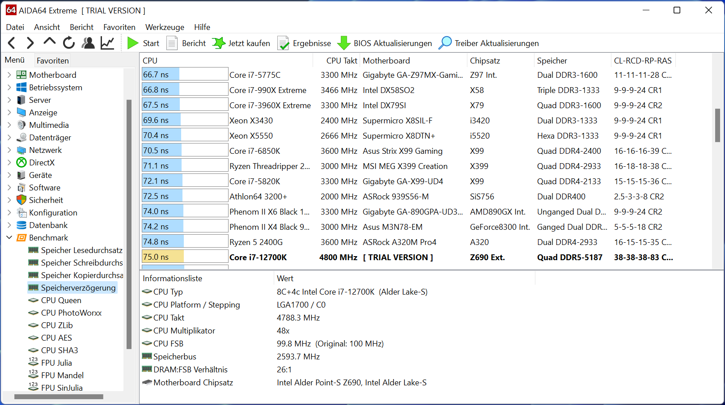725x405 pixels.
Task: Open Ergebnisse using checkmark icon
Action: (283, 43)
